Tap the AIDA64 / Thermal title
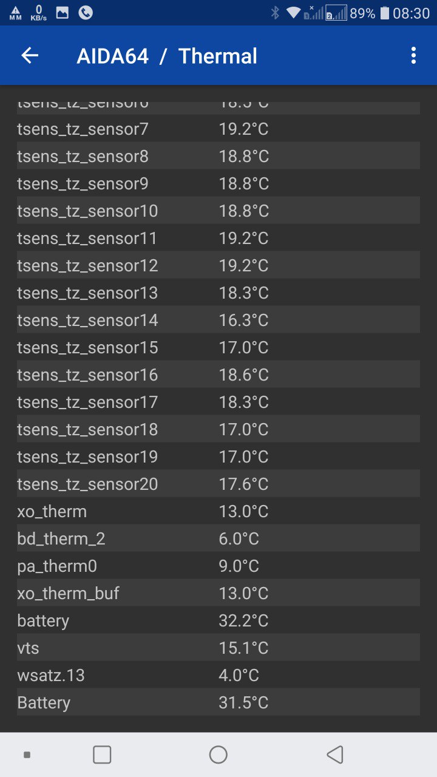The width and height of the screenshot is (437, 777). (167, 56)
